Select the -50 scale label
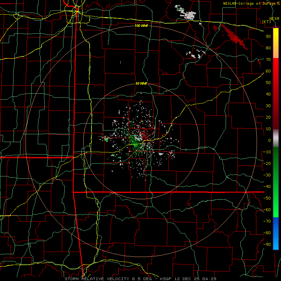 267,198
